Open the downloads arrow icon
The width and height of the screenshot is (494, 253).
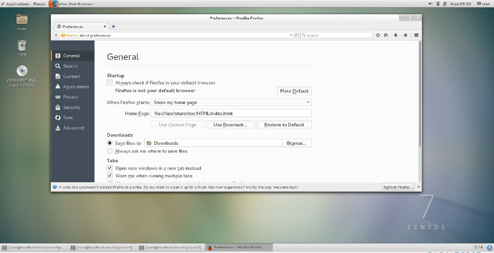pyautogui.click(x=395, y=35)
